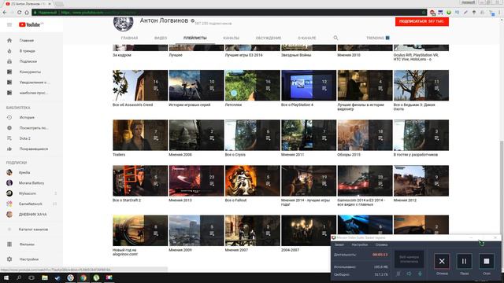504x283 pixels.
Task: Open Справка menu in recorder window
Action: [381, 244]
